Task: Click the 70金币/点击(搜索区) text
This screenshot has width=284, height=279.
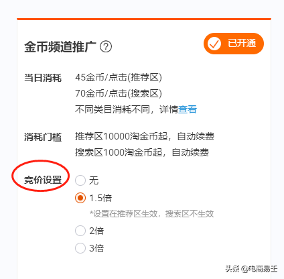Action: tap(119, 93)
